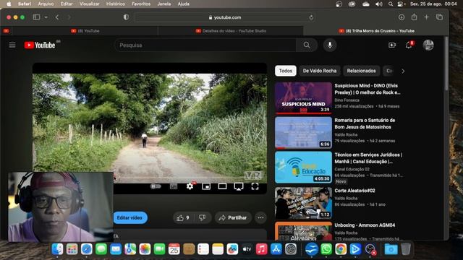The height and width of the screenshot is (260, 463).
Task: Open the three-dots more actions button
Action: coord(260,218)
